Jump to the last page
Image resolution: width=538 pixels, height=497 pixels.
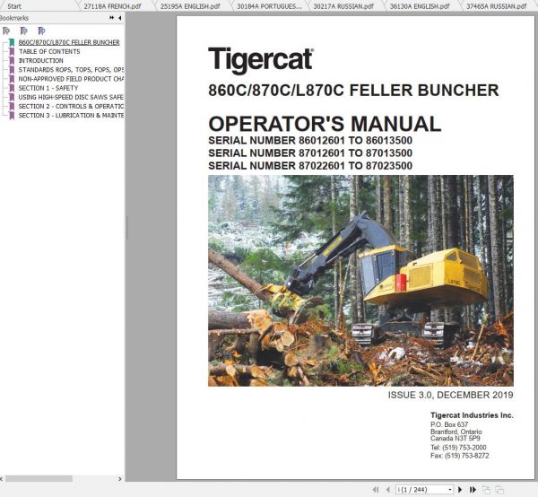(x=473, y=490)
